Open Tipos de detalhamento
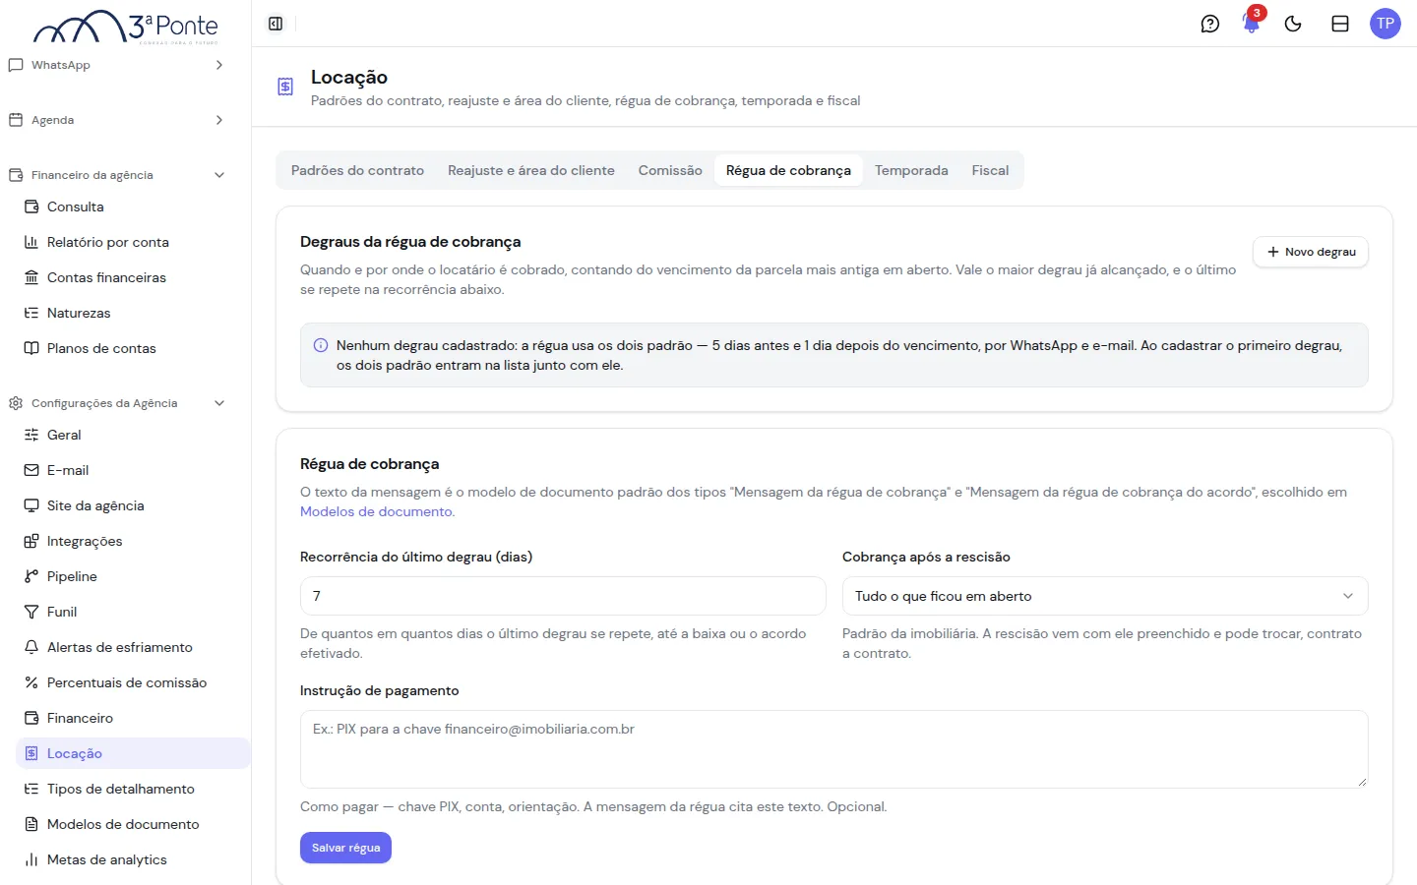Screen dimensions: 1417x885 134,789
